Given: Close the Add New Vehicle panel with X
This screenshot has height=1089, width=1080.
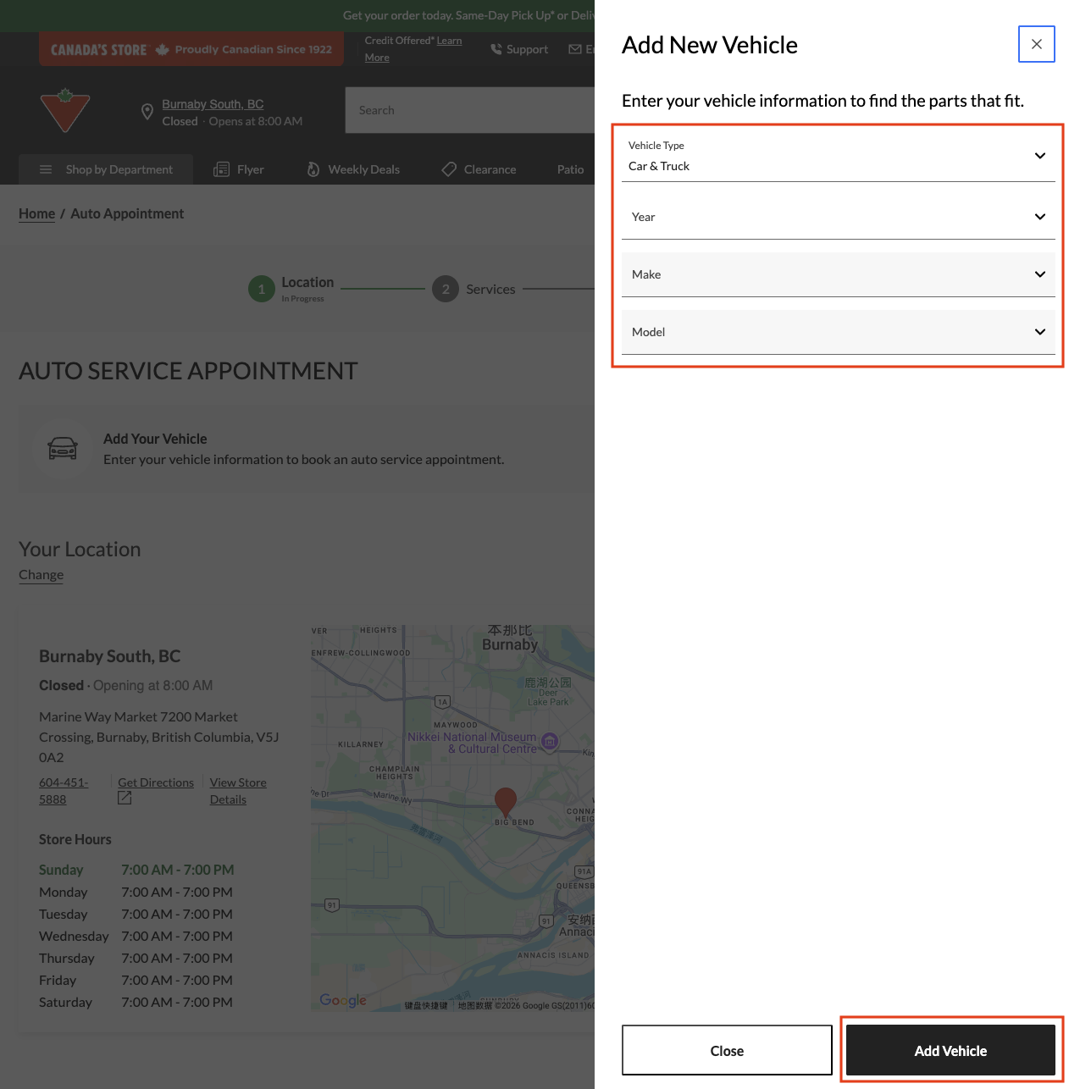Looking at the screenshot, I should click(x=1036, y=44).
